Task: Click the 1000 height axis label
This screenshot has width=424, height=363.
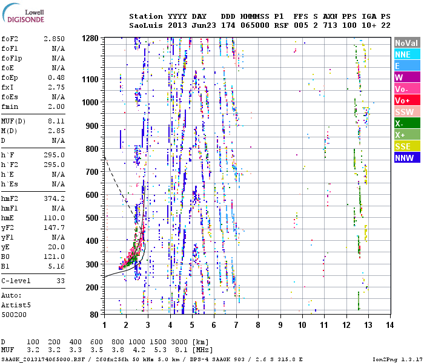Action: tap(90, 102)
